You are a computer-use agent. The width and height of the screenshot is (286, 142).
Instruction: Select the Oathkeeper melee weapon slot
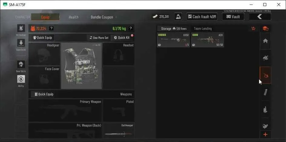click(119, 130)
